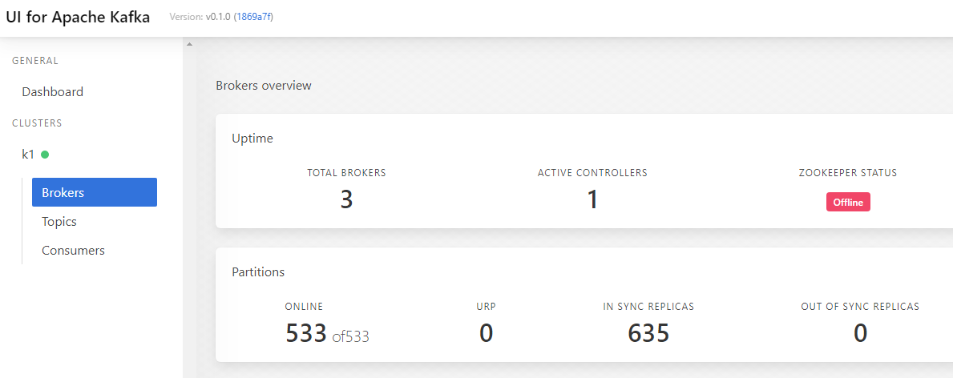This screenshot has width=953, height=378.
Task: Click the In Sync Replicas value 635
Action: point(648,333)
